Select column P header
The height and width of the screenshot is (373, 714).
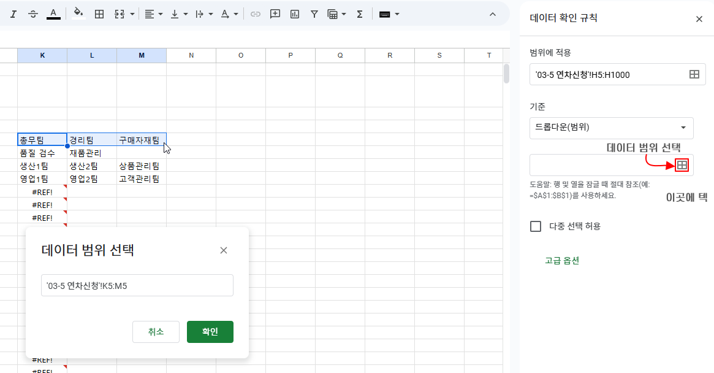pyautogui.click(x=291, y=55)
